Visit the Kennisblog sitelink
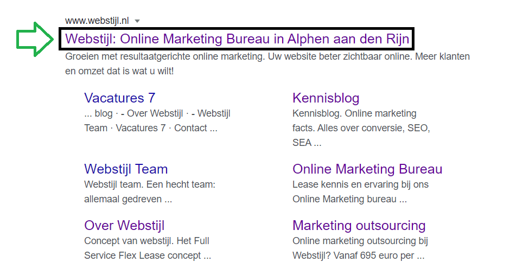The image size is (523, 262). coord(326,98)
